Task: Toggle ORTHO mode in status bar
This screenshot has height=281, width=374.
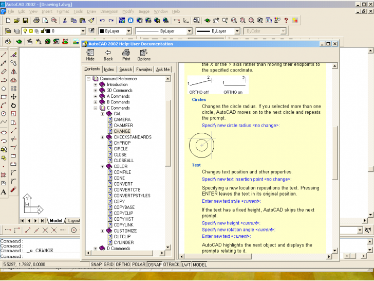Action: click(x=123, y=265)
